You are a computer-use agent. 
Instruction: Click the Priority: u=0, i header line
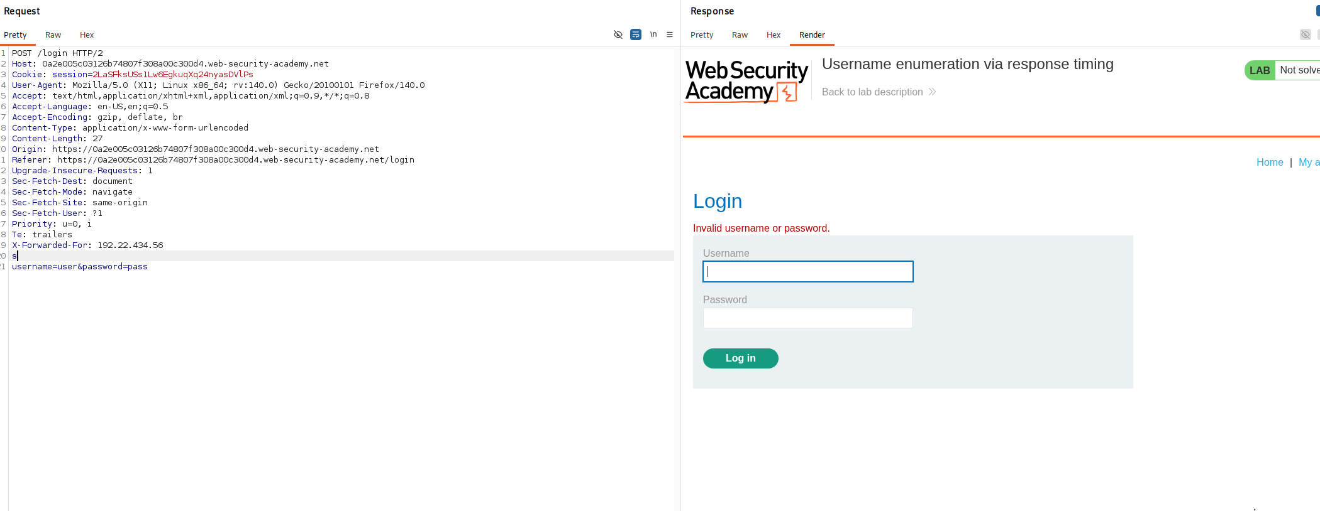pyautogui.click(x=52, y=224)
